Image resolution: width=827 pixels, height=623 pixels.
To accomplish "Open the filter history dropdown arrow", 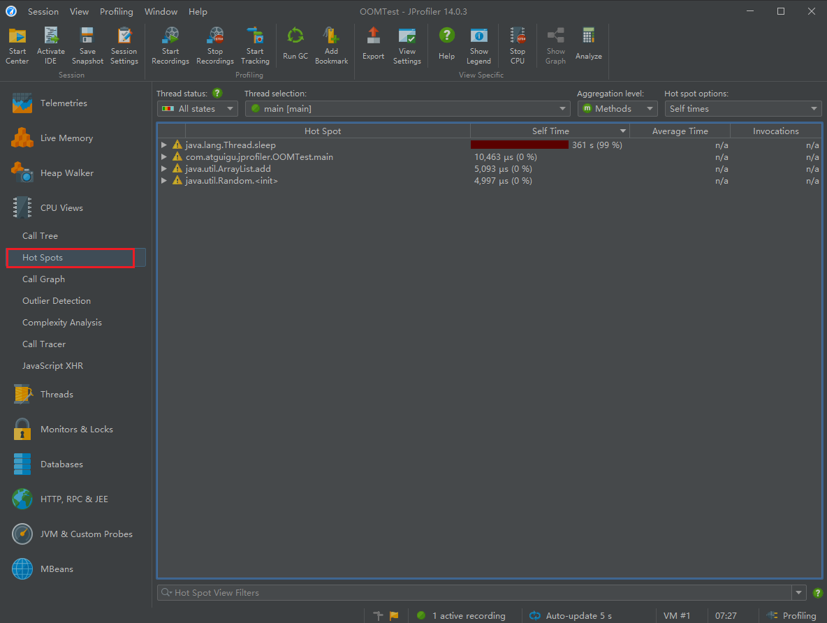I will [798, 593].
